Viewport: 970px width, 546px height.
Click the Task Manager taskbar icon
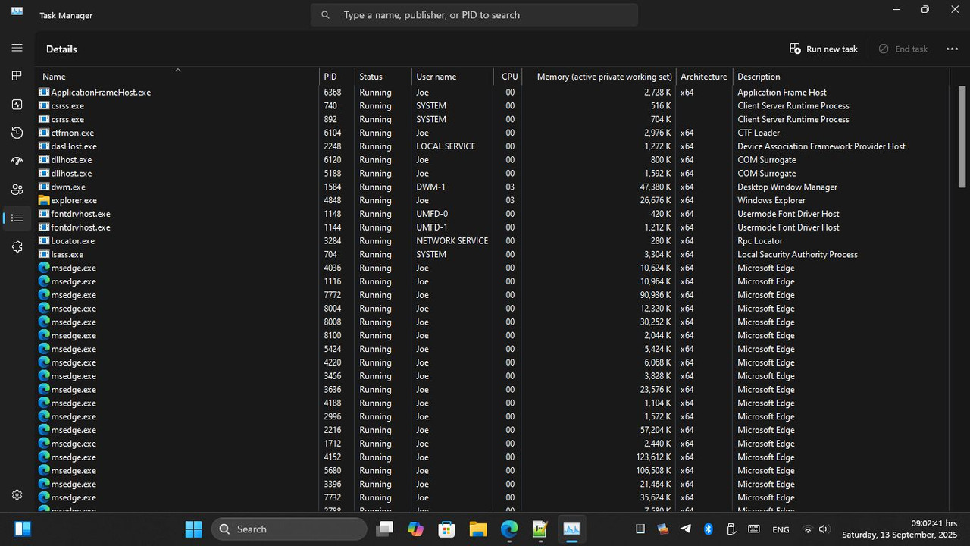pyautogui.click(x=571, y=529)
